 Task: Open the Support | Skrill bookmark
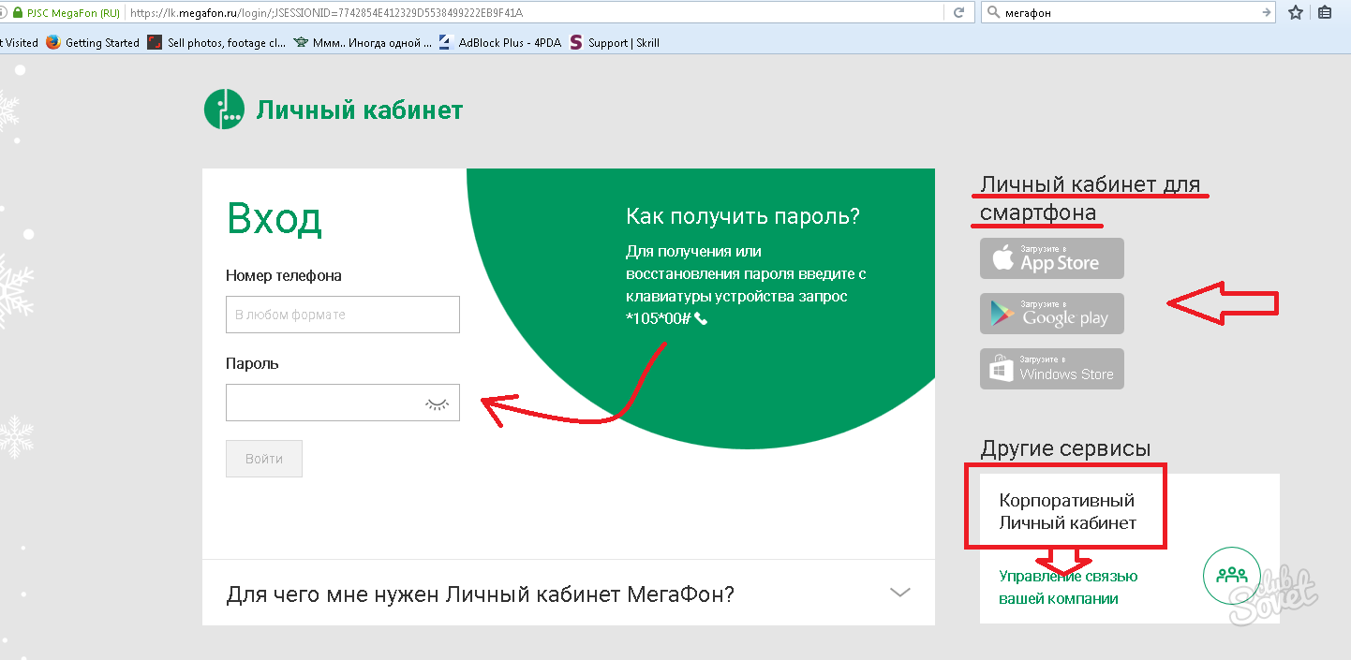click(615, 42)
